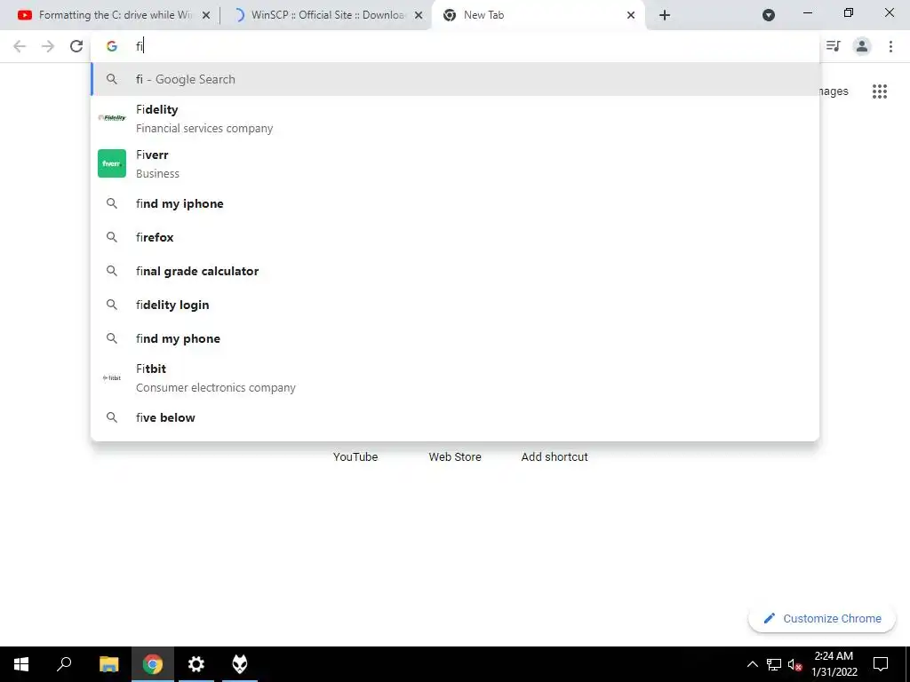Open File Explorer from the taskbar

[x=108, y=664]
